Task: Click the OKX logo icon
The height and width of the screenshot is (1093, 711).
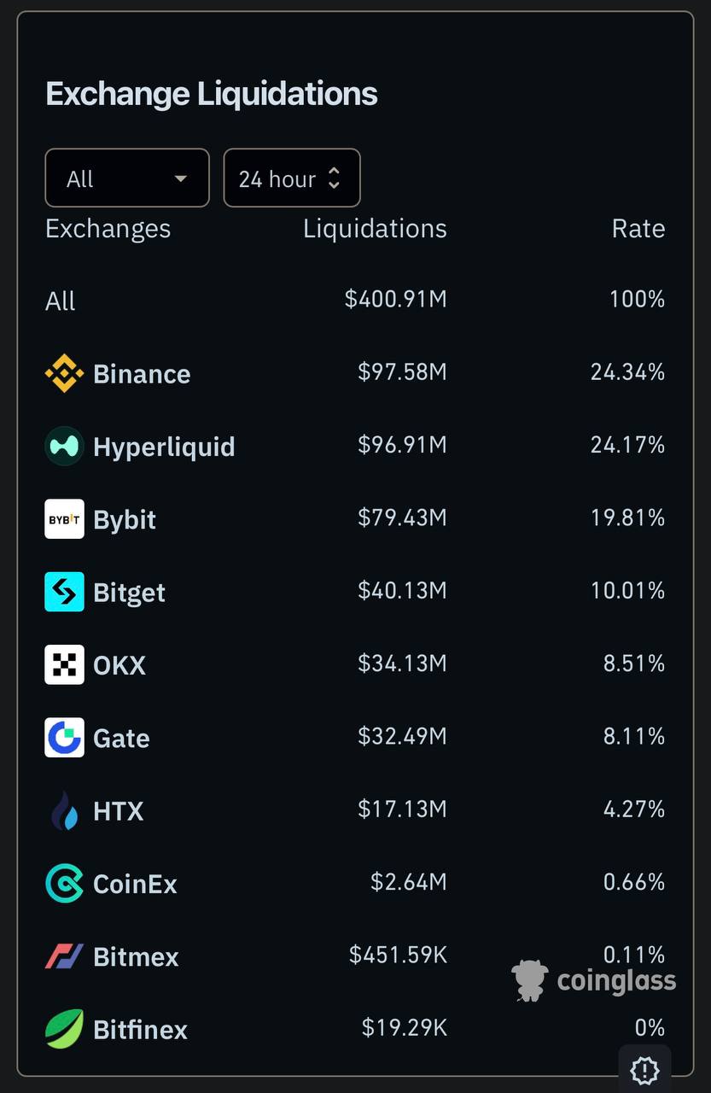Action: [64, 664]
